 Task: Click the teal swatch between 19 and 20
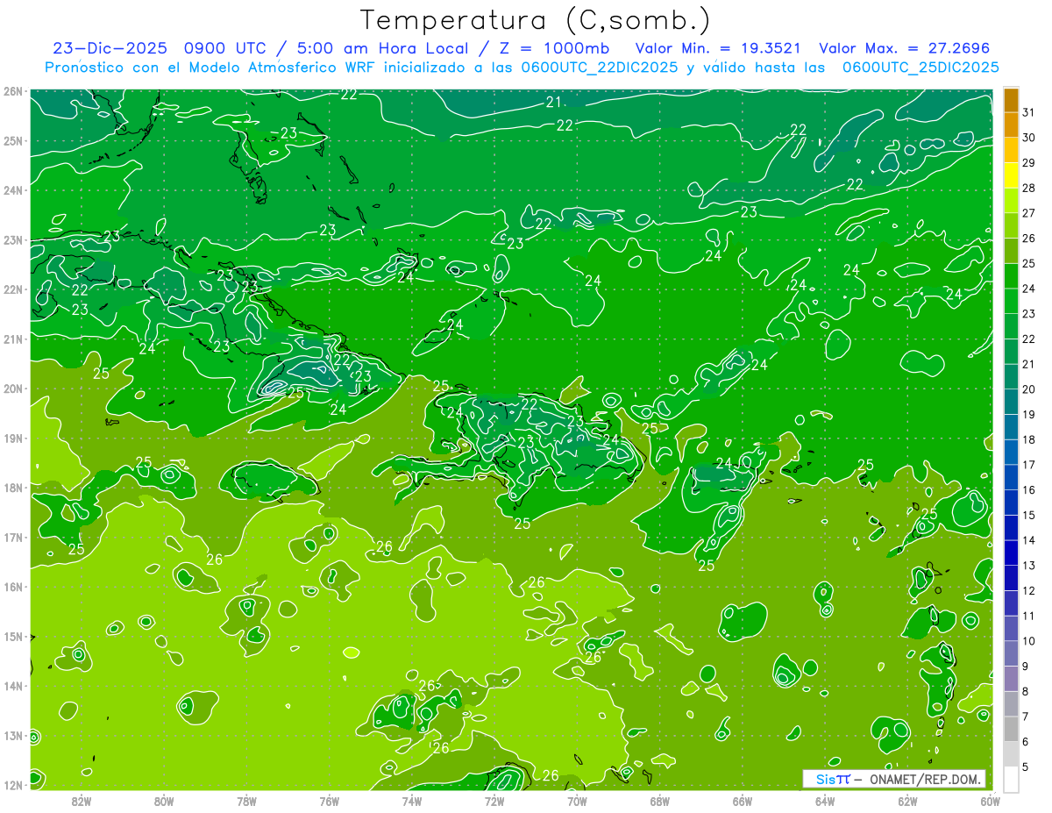click(1011, 402)
